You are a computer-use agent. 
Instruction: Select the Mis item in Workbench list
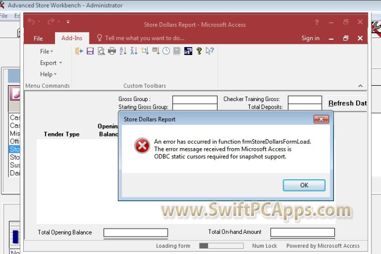pyautogui.click(x=15, y=133)
